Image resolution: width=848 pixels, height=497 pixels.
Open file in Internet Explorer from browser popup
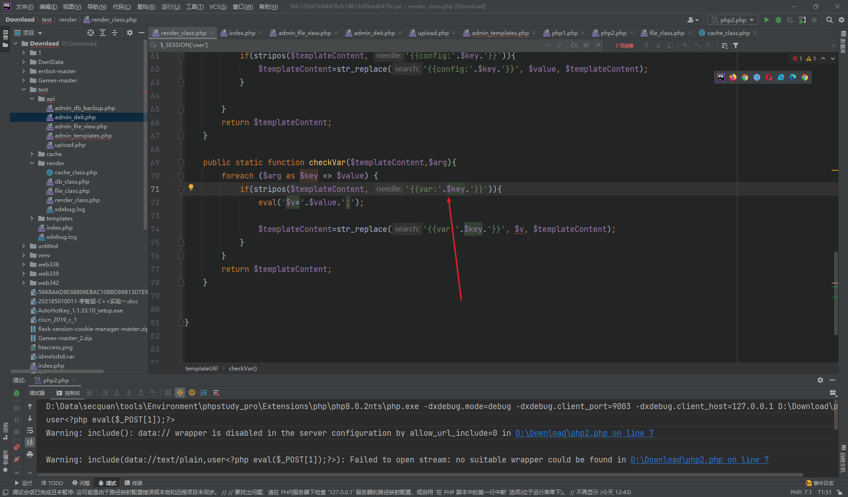[781, 77]
